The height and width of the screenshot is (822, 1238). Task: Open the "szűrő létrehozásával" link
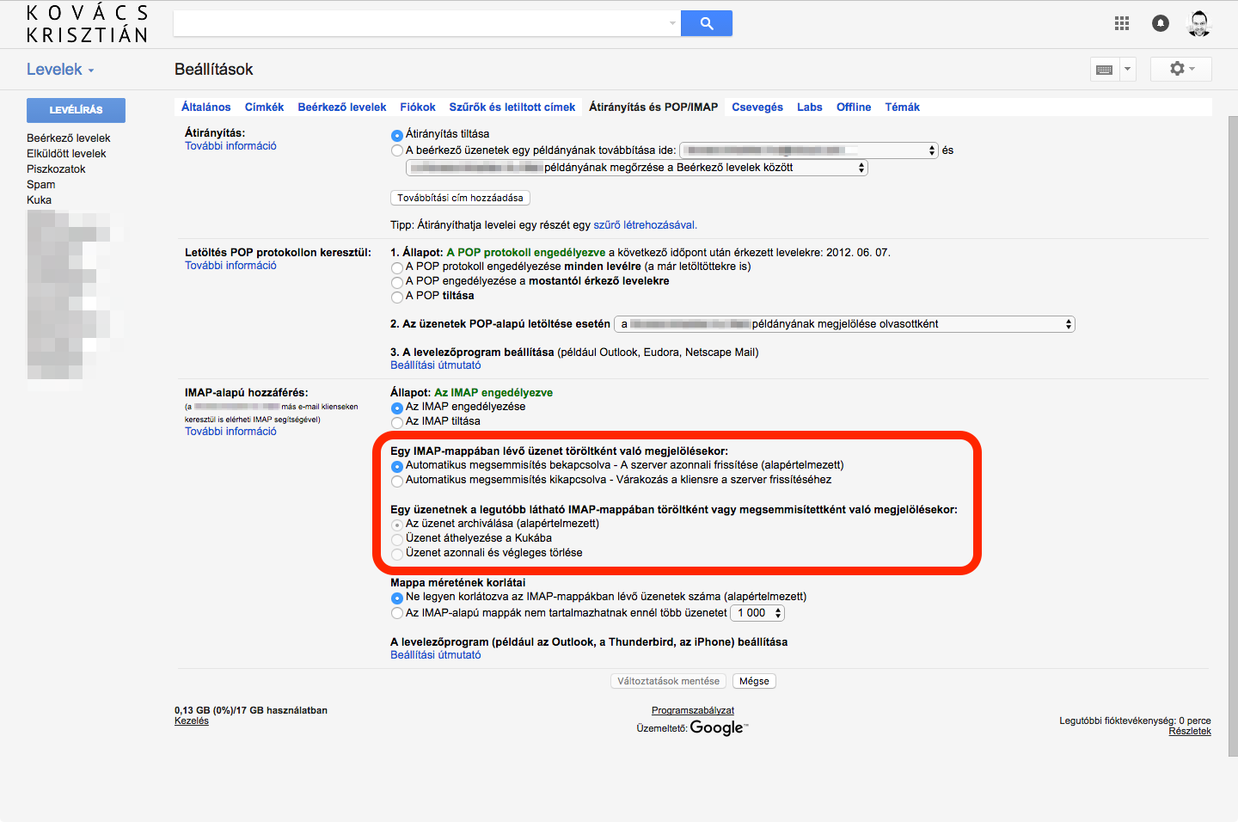tap(645, 225)
